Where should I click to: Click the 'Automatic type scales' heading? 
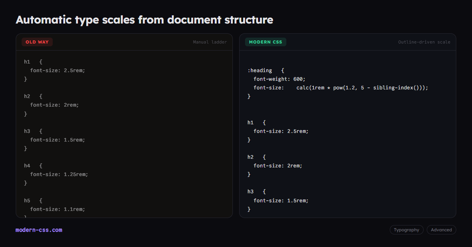click(x=144, y=20)
